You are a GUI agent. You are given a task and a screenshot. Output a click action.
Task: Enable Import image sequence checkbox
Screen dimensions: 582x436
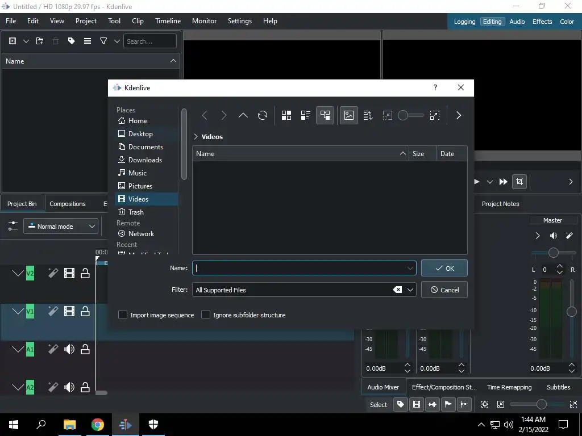click(123, 315)
